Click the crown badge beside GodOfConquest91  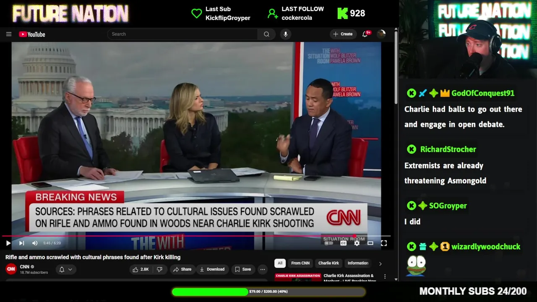445,93
